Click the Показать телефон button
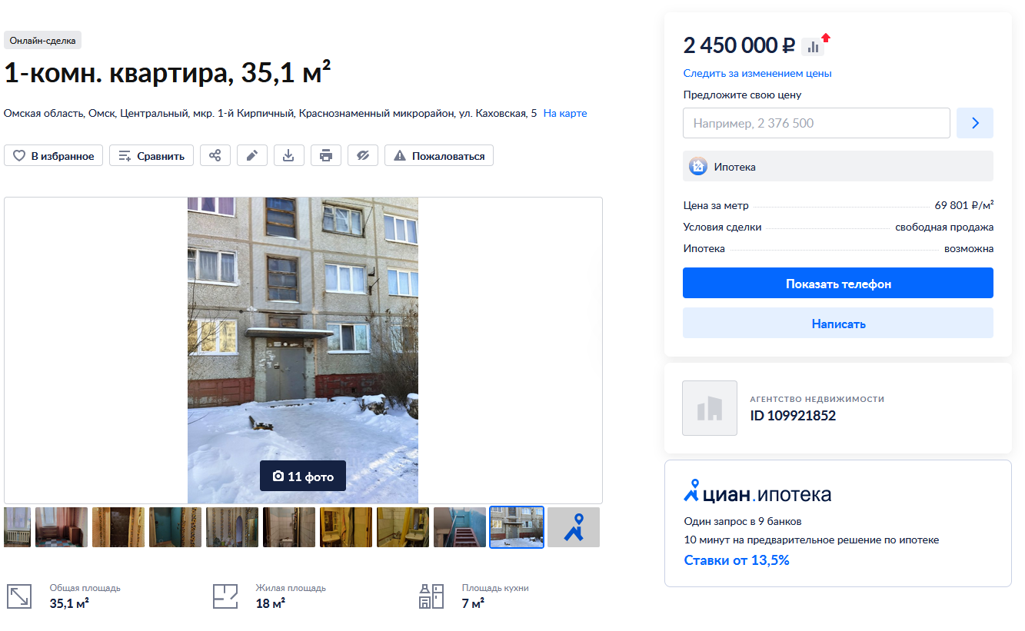1025x631 pixels. pos(838,283)
